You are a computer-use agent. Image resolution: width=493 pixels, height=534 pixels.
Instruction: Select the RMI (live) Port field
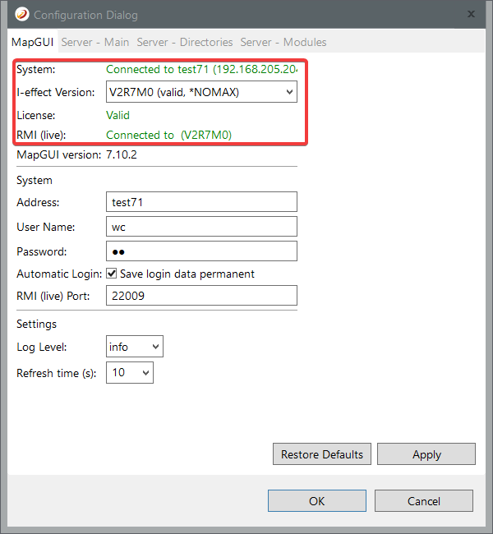[x=201, y=296]
